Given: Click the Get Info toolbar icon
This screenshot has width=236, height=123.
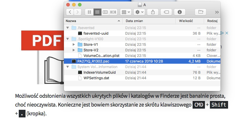Looking at the screenshot, I should click(x=179, y=12).
